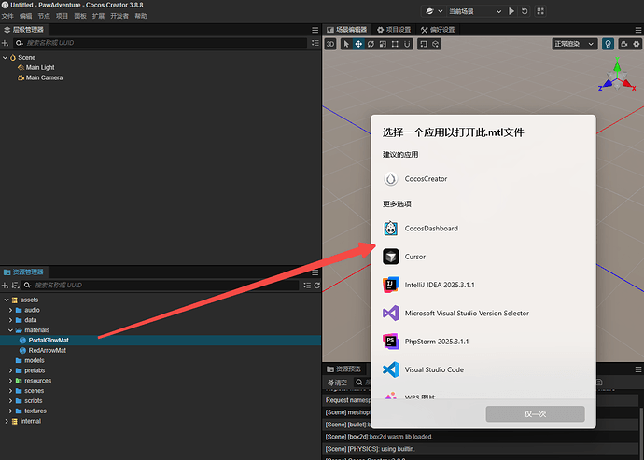Viewport: 644px width, 460px height.
Task: Activate the rect transform tool
Action: click(395, 44)
